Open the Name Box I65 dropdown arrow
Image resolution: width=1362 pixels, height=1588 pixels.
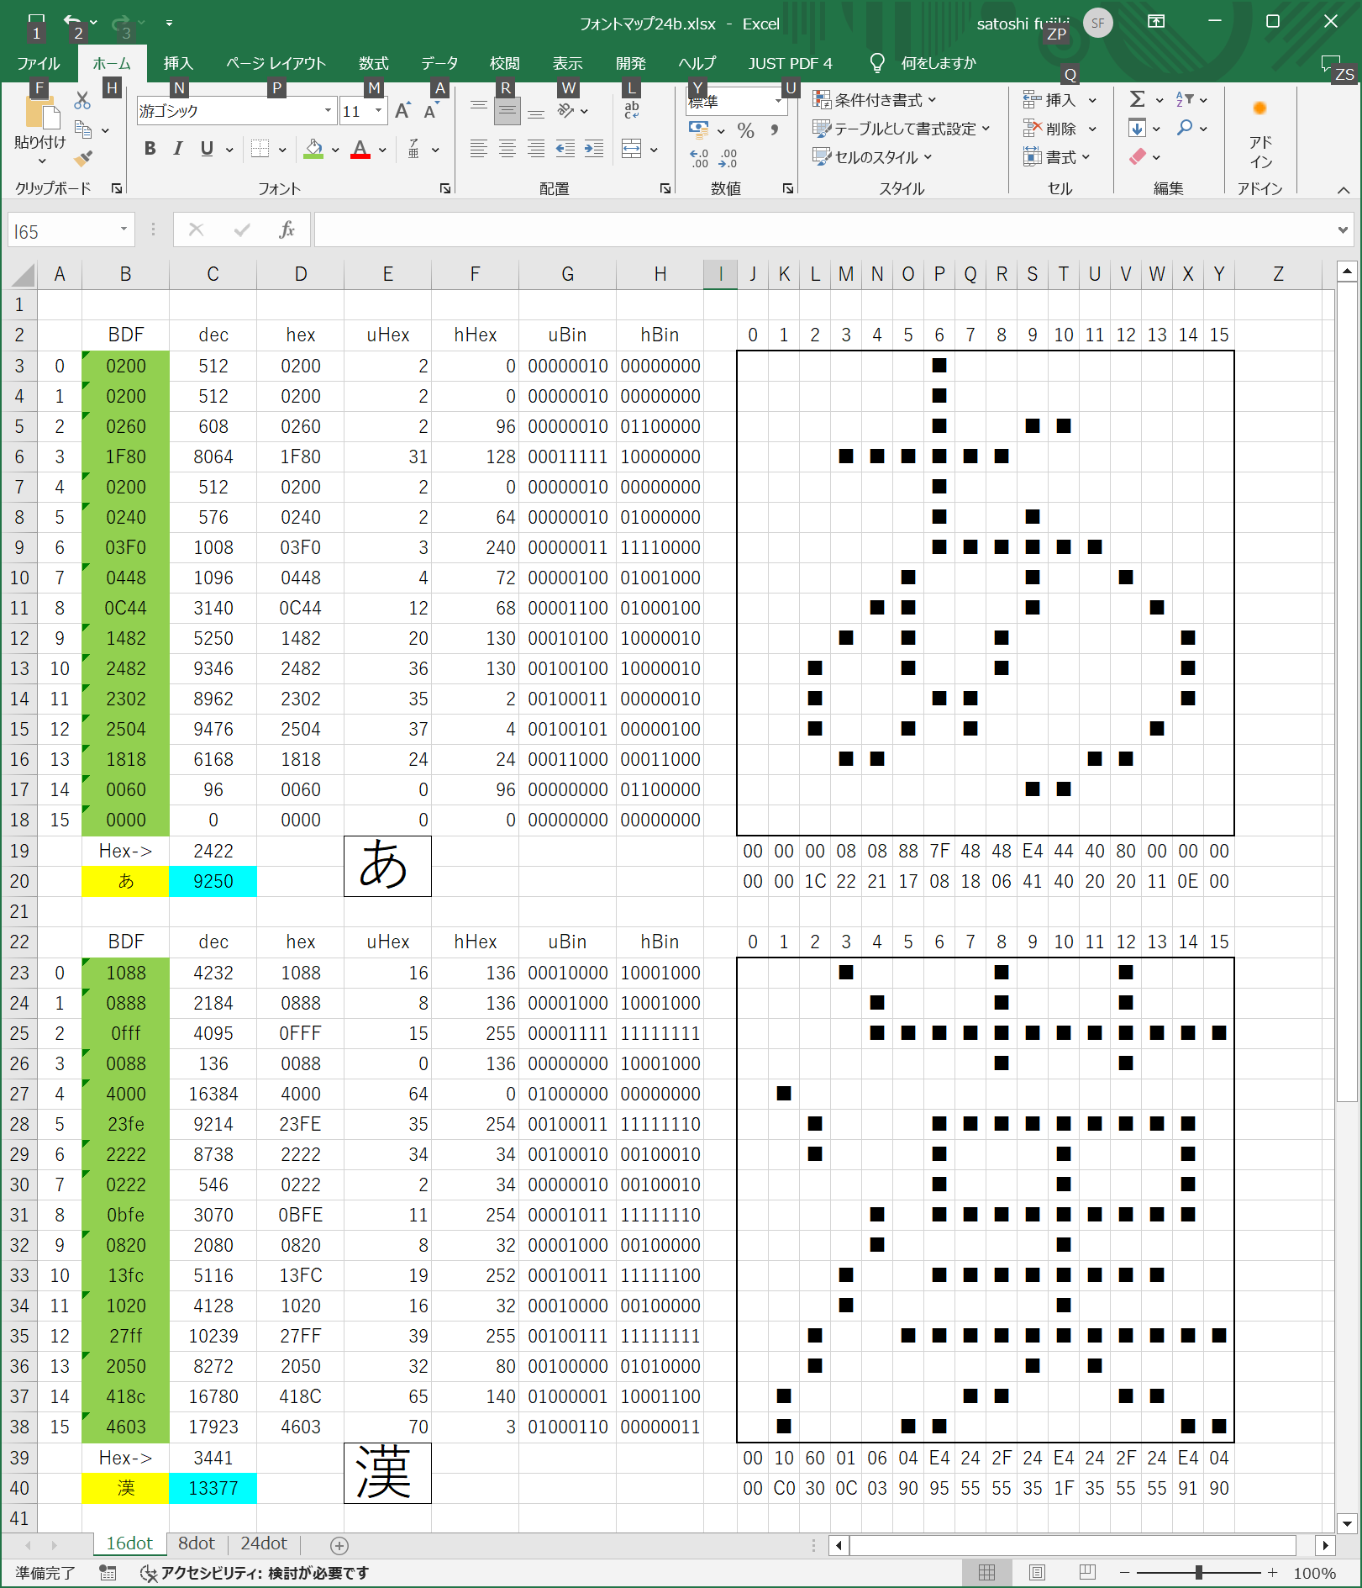(124, 229)
